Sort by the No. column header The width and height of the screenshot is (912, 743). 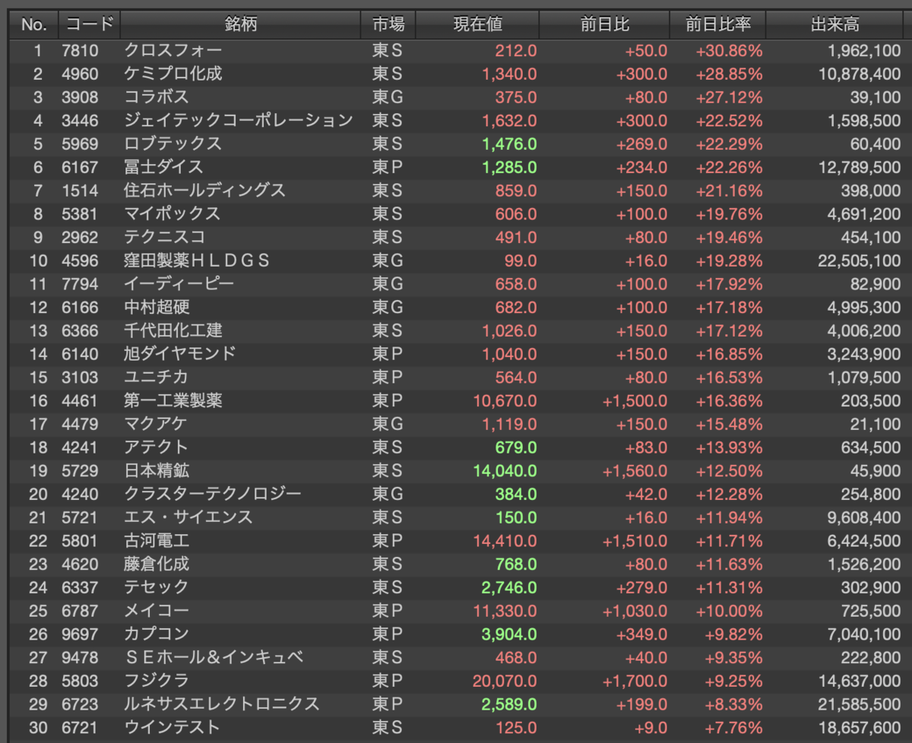[x=33, y=24]
